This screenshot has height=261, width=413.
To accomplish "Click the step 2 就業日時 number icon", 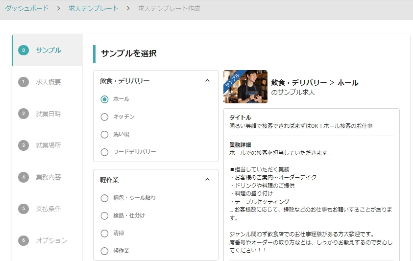I will [x=23, y=114].
